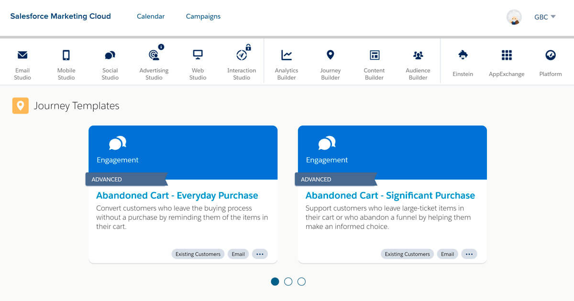Click lock badge on Interaction Studio
Screen dimensions: 574x301
[x=248, y=47]
